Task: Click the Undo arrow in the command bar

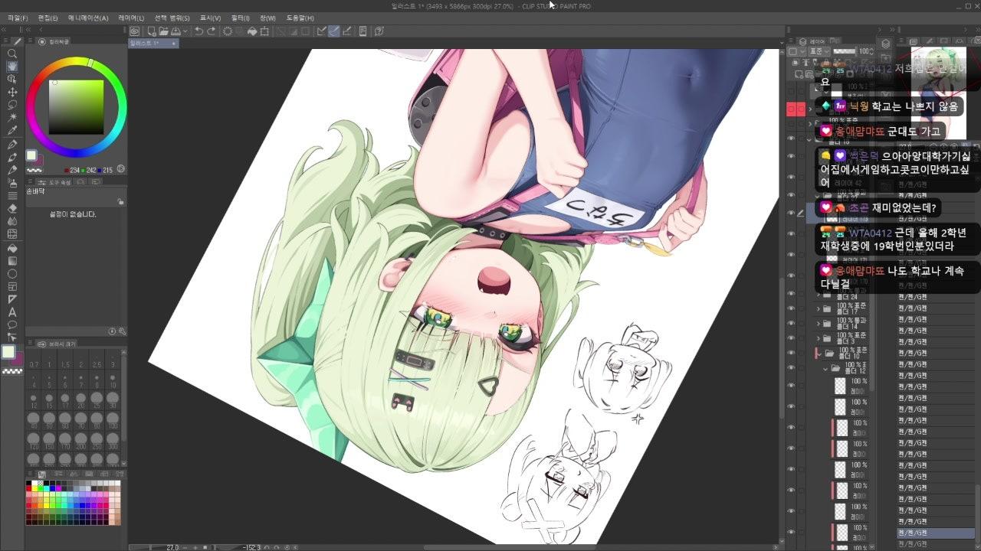Action: 199,31
